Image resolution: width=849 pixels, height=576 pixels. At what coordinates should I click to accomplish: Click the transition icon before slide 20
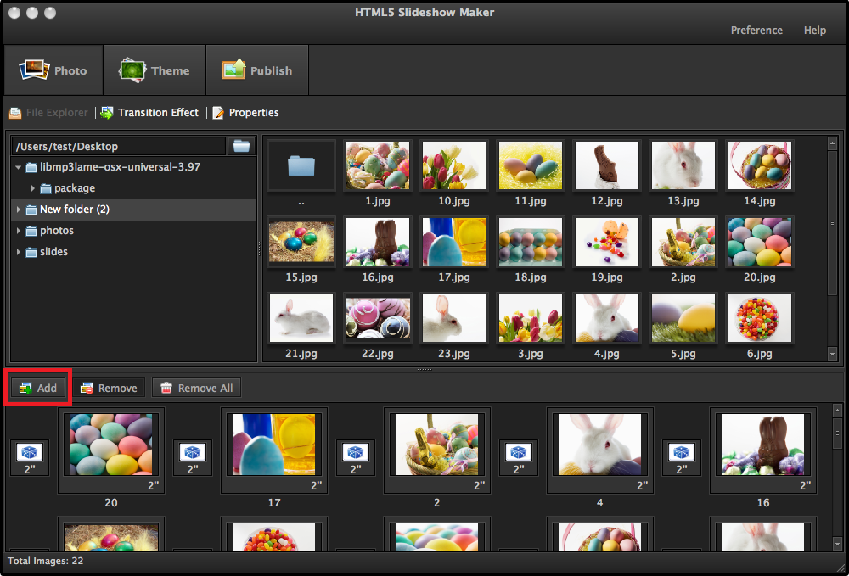pos(30,452)
